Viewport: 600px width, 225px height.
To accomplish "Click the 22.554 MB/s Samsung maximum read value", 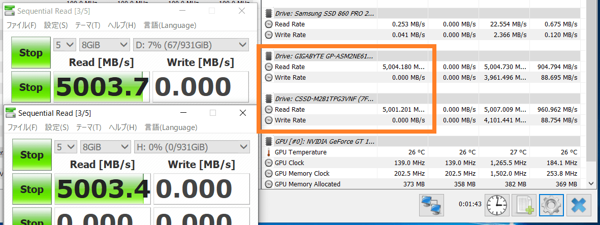I will click(508, 24).
